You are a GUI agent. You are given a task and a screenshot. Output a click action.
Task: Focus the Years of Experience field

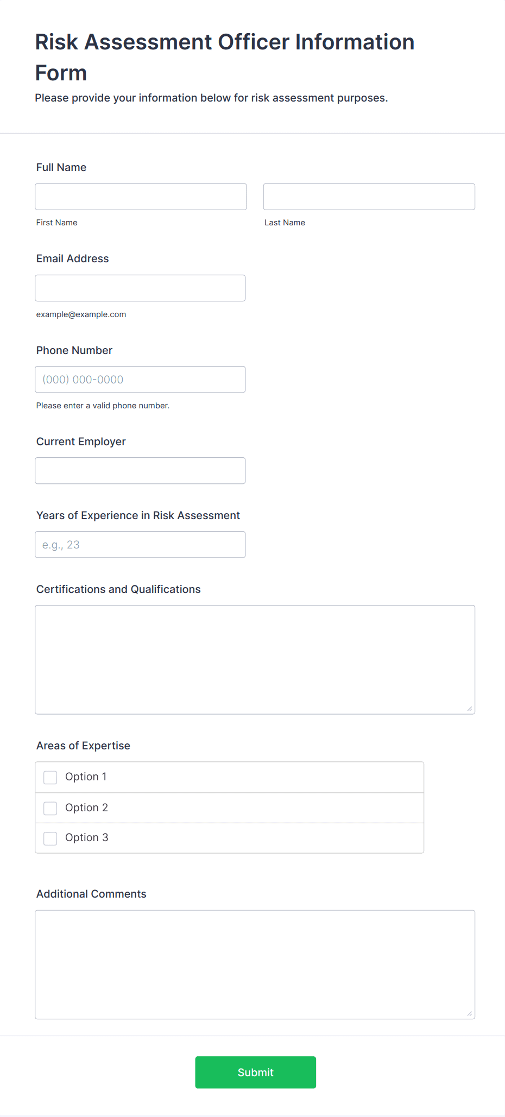[140, 545]
